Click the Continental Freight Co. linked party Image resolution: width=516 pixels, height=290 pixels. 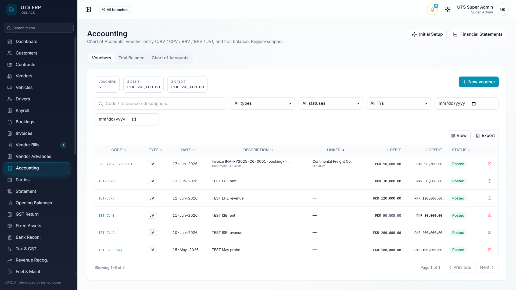point(332,161)
